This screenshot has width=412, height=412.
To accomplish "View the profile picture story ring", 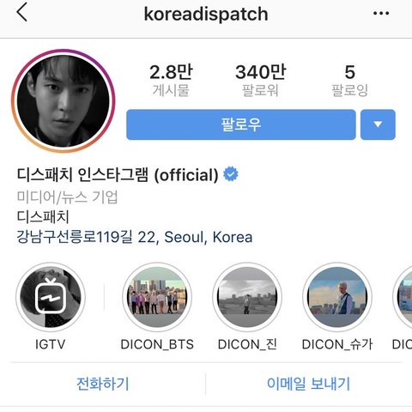I will coord(64,100).
